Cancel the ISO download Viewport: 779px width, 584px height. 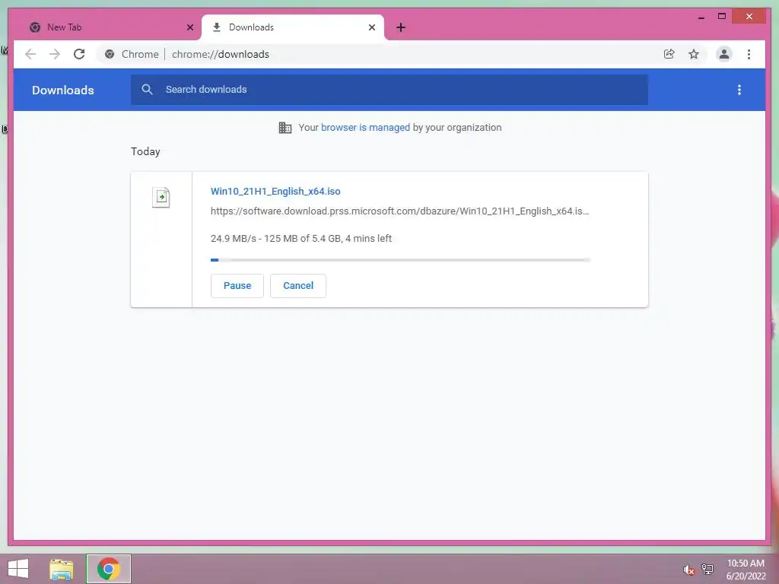pyautogui.click(x=298, y=286)
